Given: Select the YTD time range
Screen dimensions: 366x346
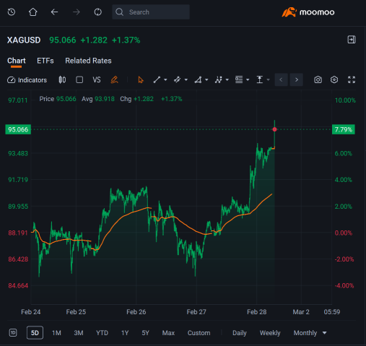Looking at the screenshot, I should pyautogui.click(x=103, y=333).
